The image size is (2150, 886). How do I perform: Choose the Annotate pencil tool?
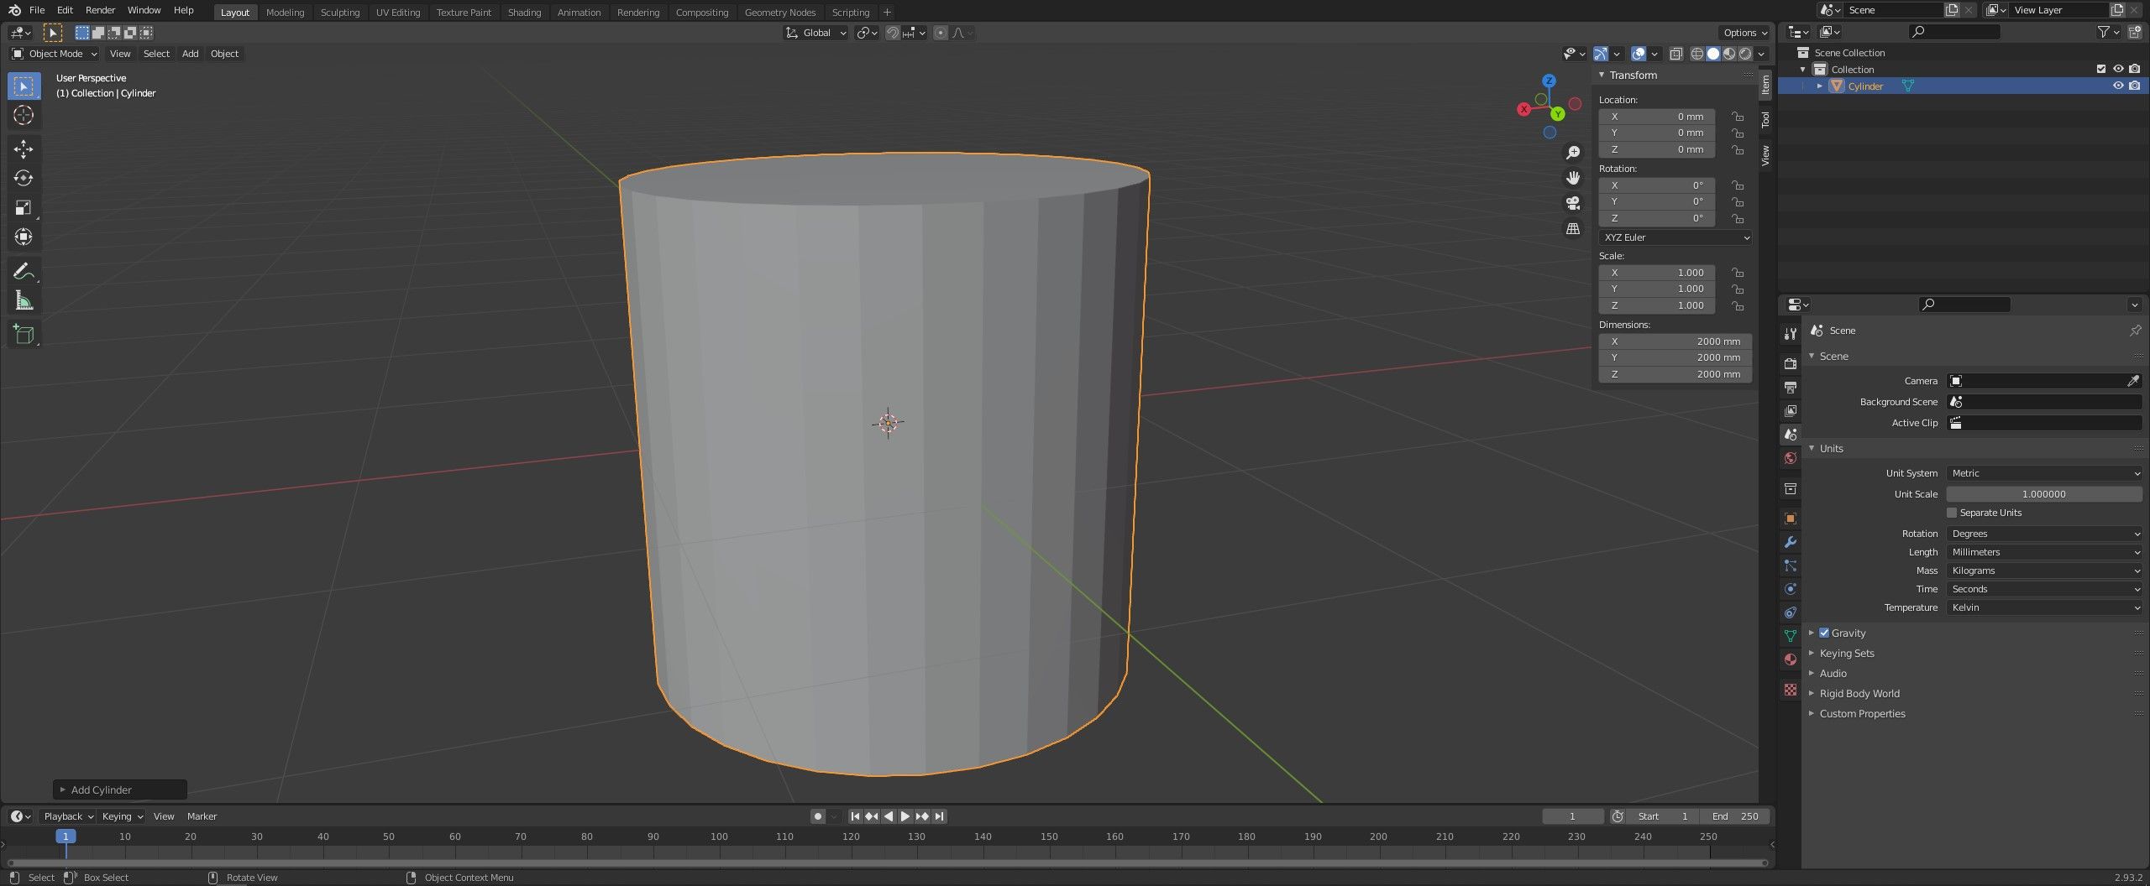point(24,271)
